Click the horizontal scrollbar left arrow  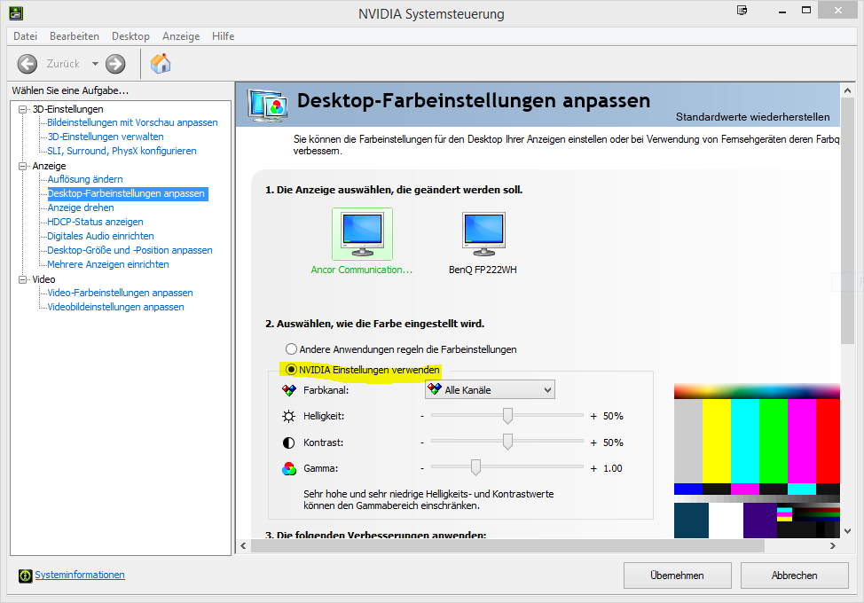(244, 545)
